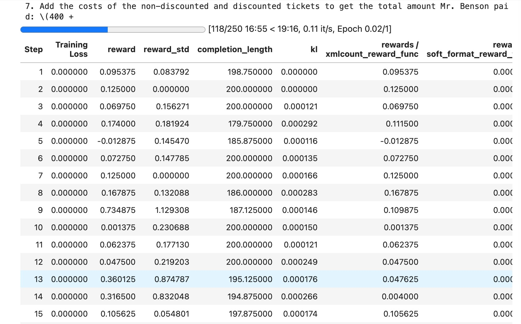Select reward value 0.316500
Viewport: 521px width, 324px height.
point(118,297)
